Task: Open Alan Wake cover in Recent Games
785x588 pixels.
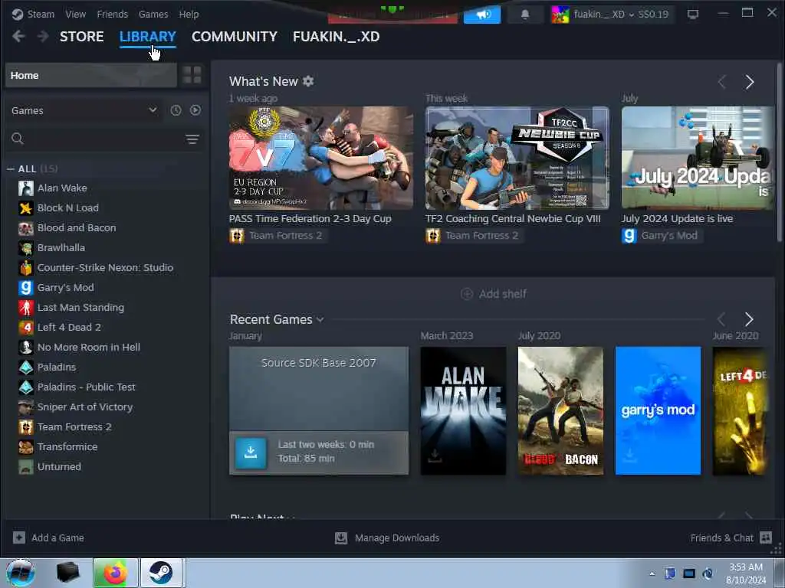Action: pyautogui.click(x=463, y=410)
